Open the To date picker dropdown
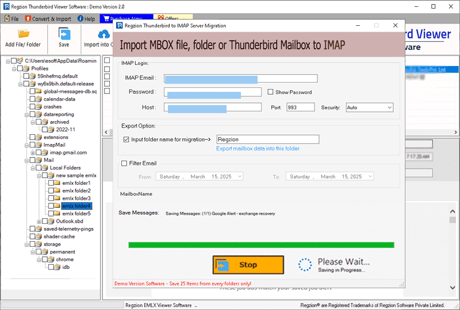This screenshot has width=460, height=310. click(x=370, y=176)
